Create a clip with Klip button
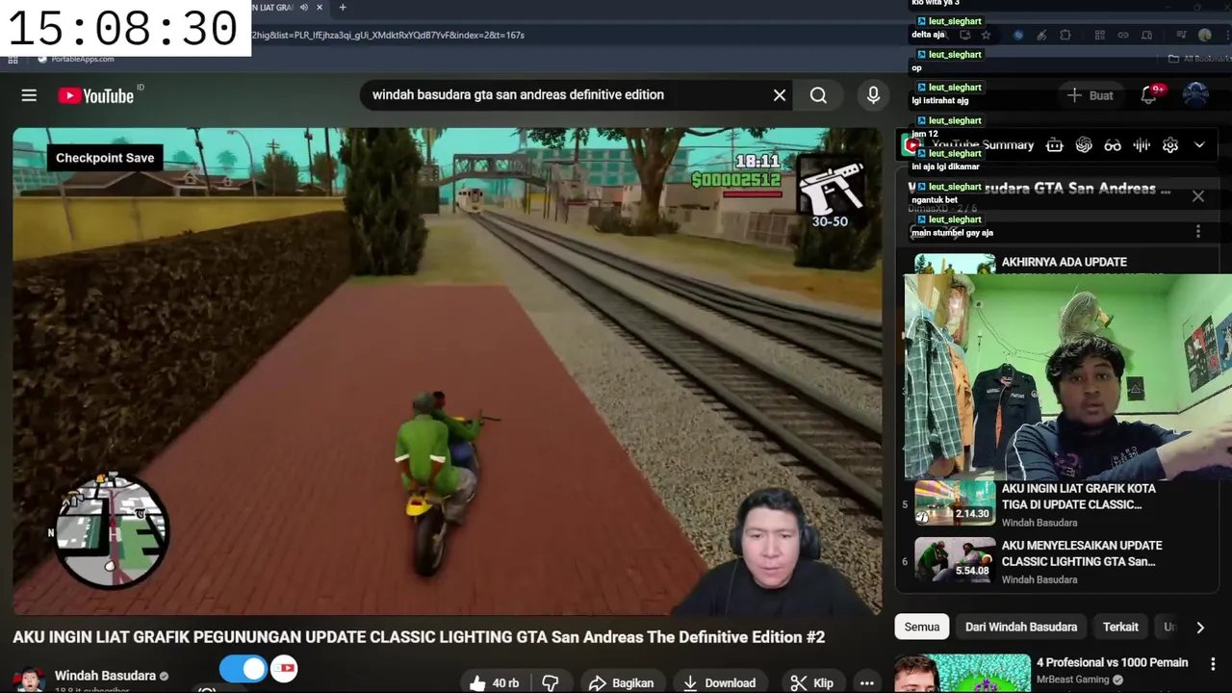The image size is (1232, 693). point(811,682)
